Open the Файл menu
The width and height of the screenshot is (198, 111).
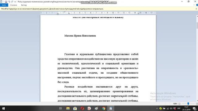click(x=4, y=5)
